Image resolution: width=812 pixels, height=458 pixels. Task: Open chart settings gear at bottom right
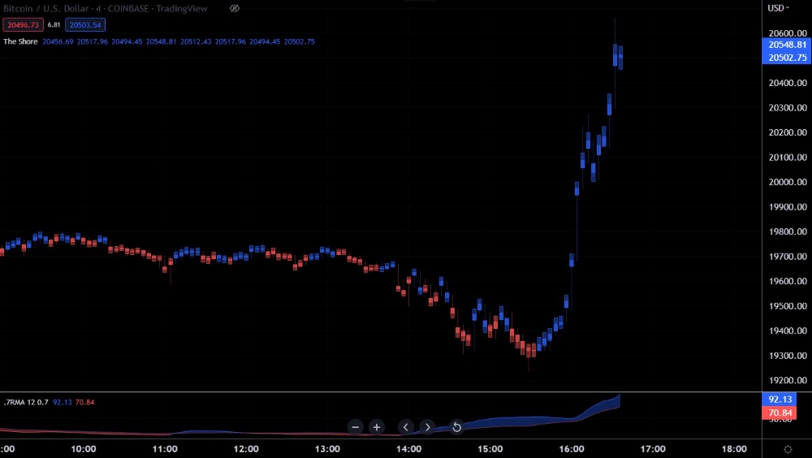(788, 449)
